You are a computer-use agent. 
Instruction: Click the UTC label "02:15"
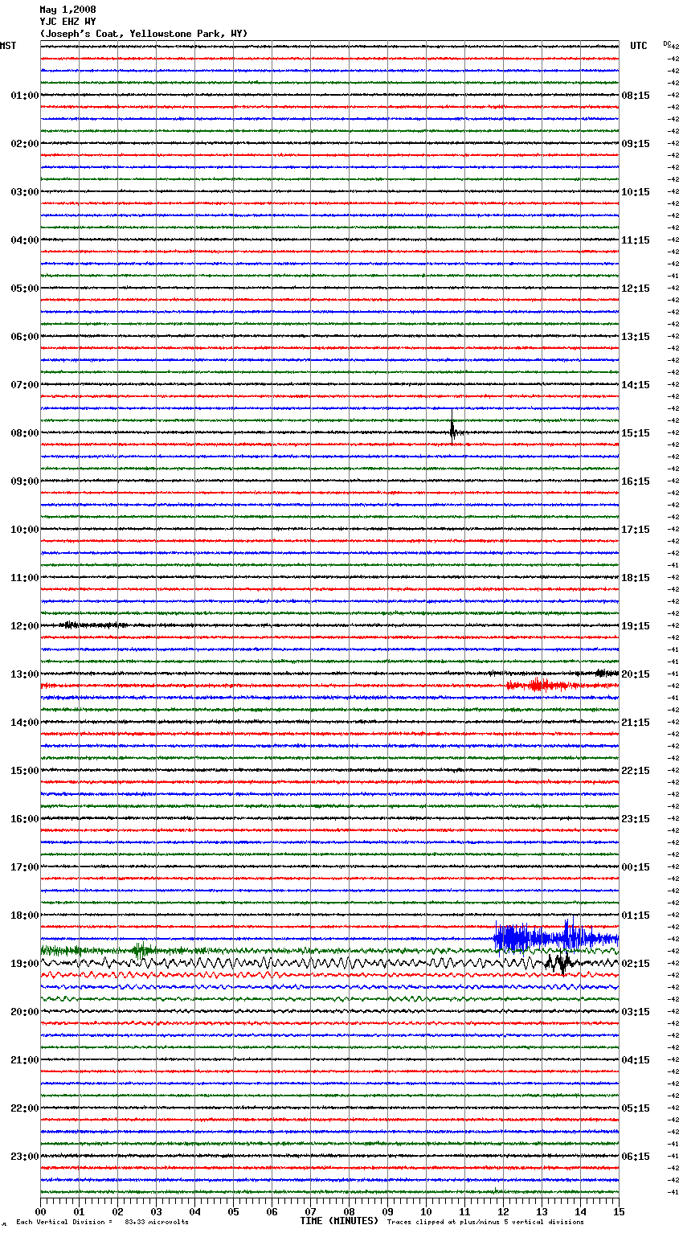click(636, 964)
